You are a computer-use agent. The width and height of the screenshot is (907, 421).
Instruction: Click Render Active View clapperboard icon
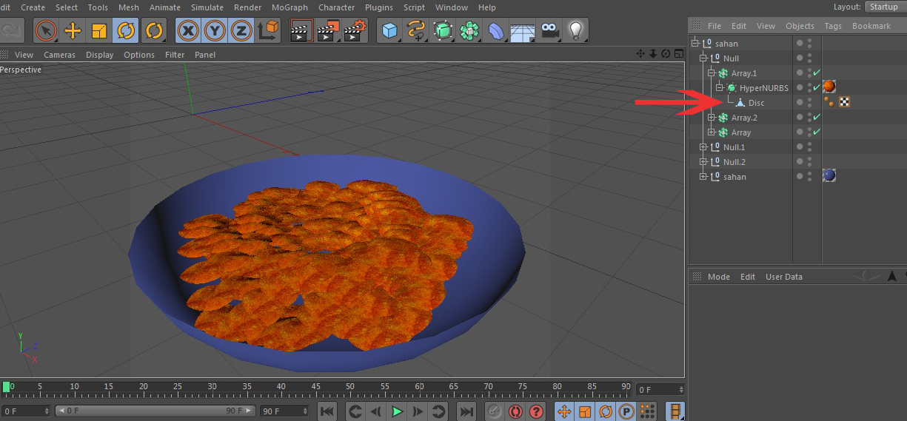(300, 31)
